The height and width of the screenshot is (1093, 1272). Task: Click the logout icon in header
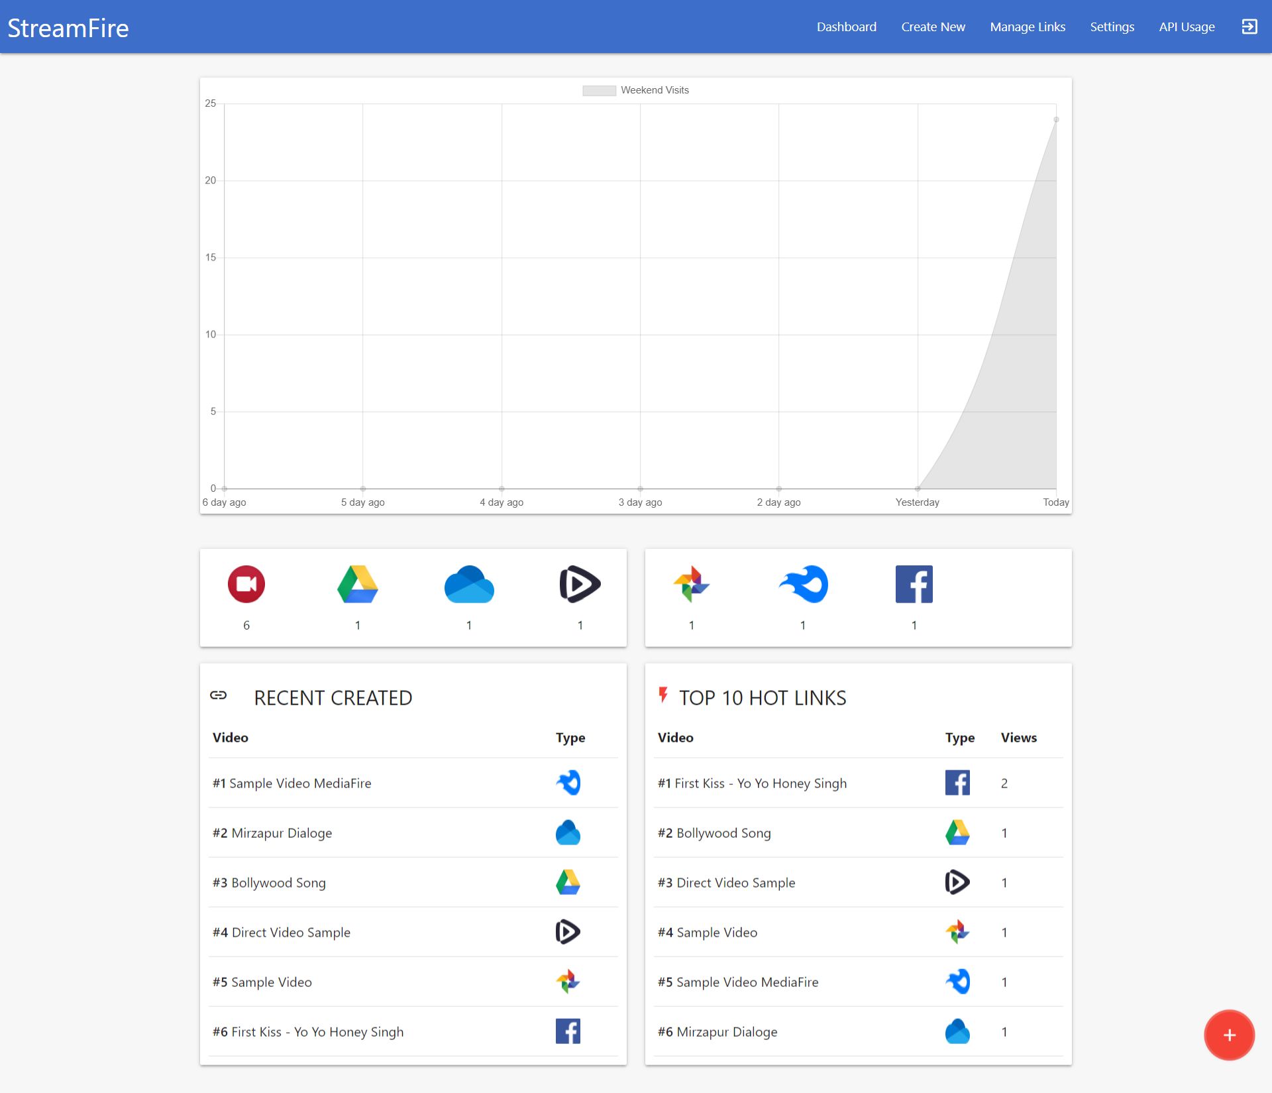point(1249,27)
